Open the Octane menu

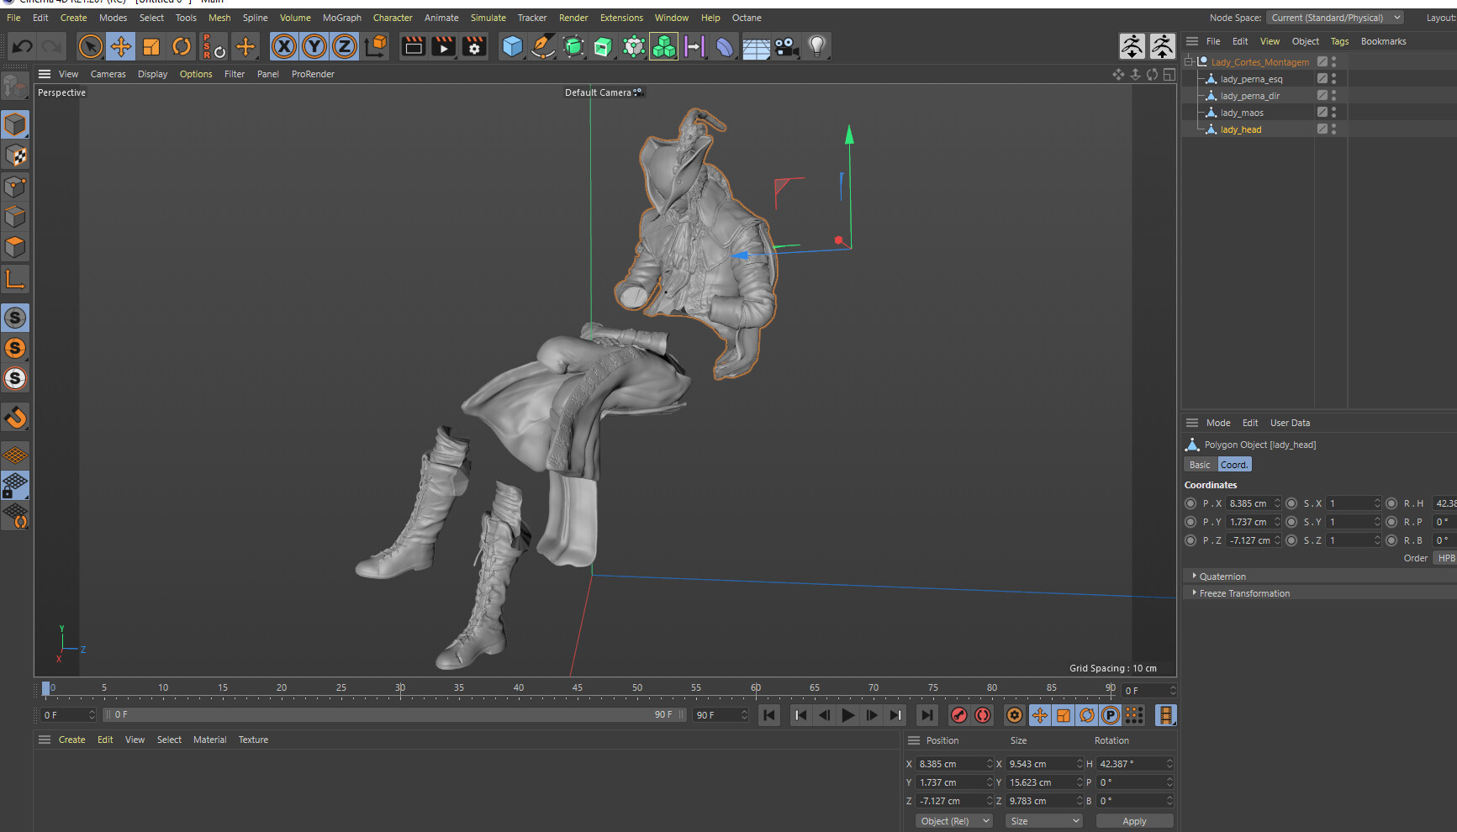747,17
